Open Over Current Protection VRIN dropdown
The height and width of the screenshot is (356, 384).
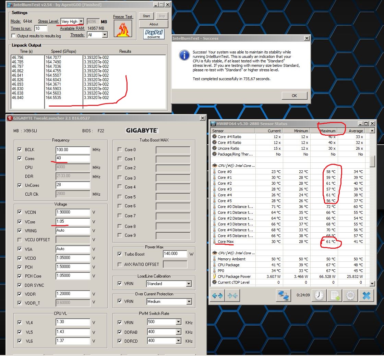[189, 302]
